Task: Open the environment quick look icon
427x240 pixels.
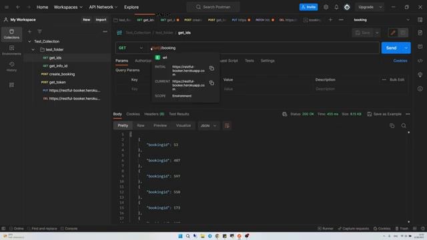Action: [x=420, y=19]
